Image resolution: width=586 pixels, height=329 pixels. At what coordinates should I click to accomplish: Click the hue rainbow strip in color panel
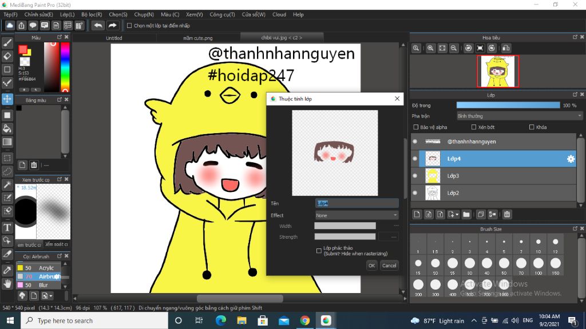pyautogui.click(x=65, y=67)
